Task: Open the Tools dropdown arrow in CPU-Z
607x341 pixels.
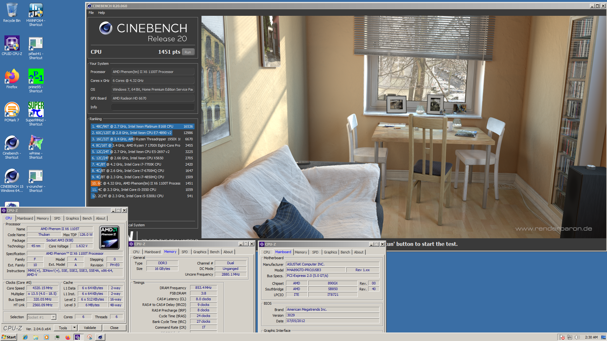Action: click(x=75, y=328)
